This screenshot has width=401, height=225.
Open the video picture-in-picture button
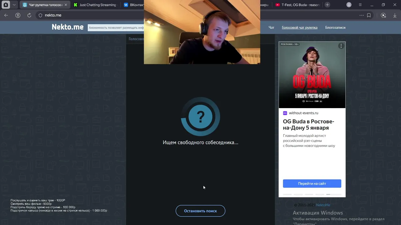tap(383, 15)
